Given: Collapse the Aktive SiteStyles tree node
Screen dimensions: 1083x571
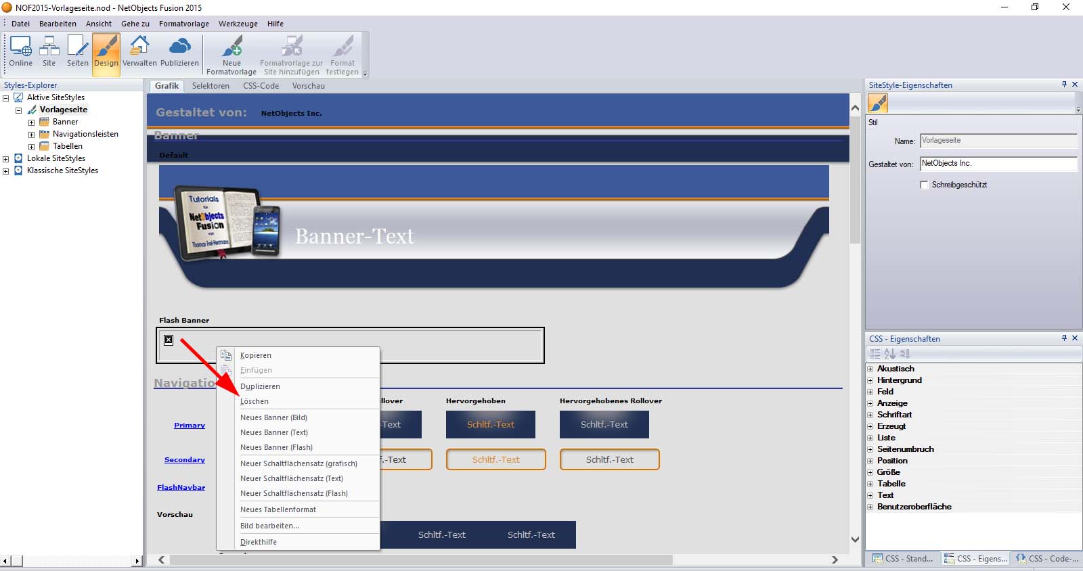Looking at the screenshot, I should [6, 98].
